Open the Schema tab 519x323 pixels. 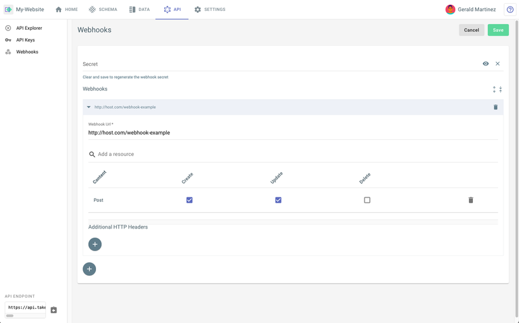pyautogui.click(x=103, y=10)
